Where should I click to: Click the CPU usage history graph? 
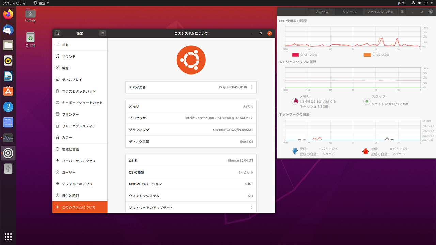pos(353,37)
